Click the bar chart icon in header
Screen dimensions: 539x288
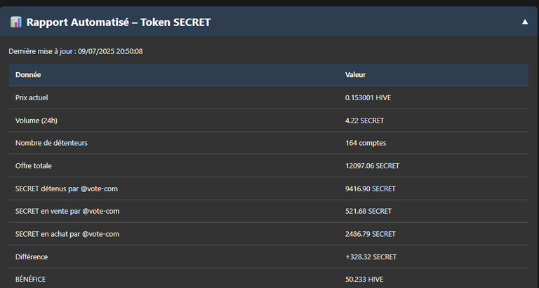click(x=16, y=22)
